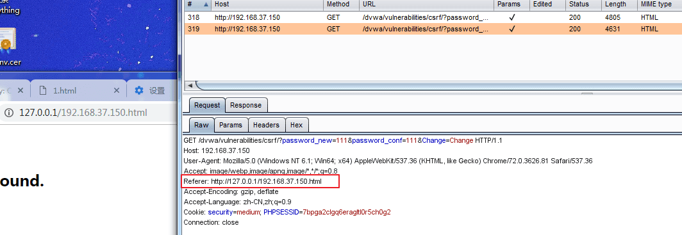Open the Request tab

coord(207,105)
